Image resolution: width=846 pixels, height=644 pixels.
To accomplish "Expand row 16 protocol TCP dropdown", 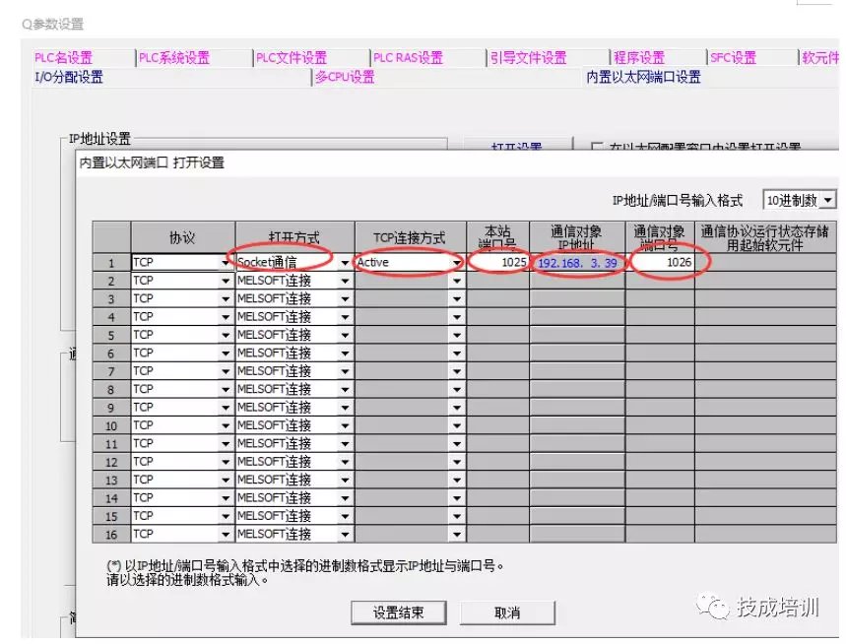I will (x=227, y=535).
